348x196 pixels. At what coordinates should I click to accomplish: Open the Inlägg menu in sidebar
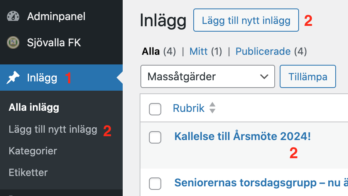[x=42, y=78]
